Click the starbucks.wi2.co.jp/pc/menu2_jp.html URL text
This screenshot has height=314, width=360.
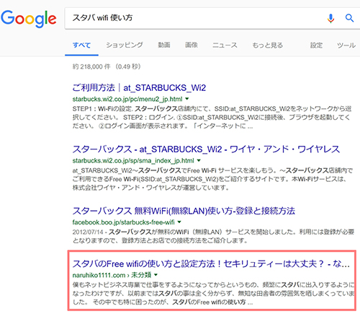[x=127, y=99]
